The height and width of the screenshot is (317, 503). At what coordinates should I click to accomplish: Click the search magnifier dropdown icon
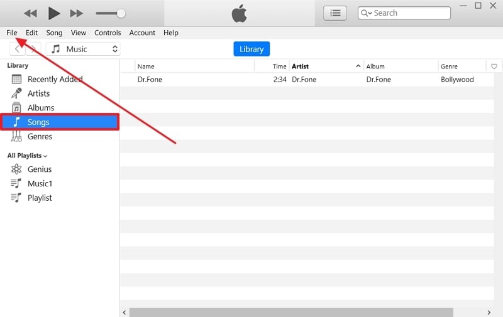367,13
